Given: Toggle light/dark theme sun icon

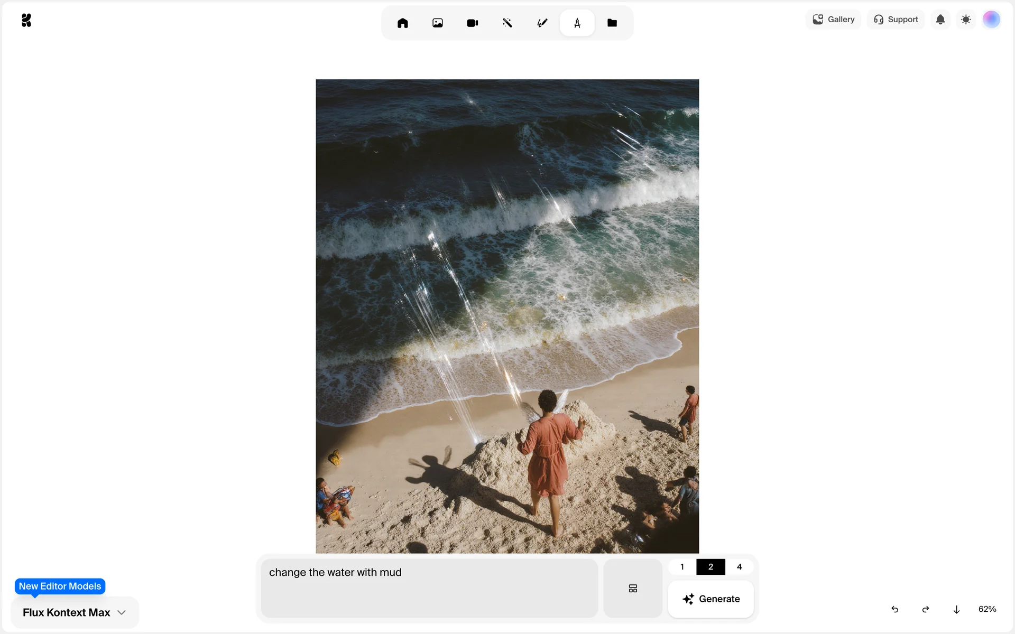Looking at the screenshot, I should (966, 20).
